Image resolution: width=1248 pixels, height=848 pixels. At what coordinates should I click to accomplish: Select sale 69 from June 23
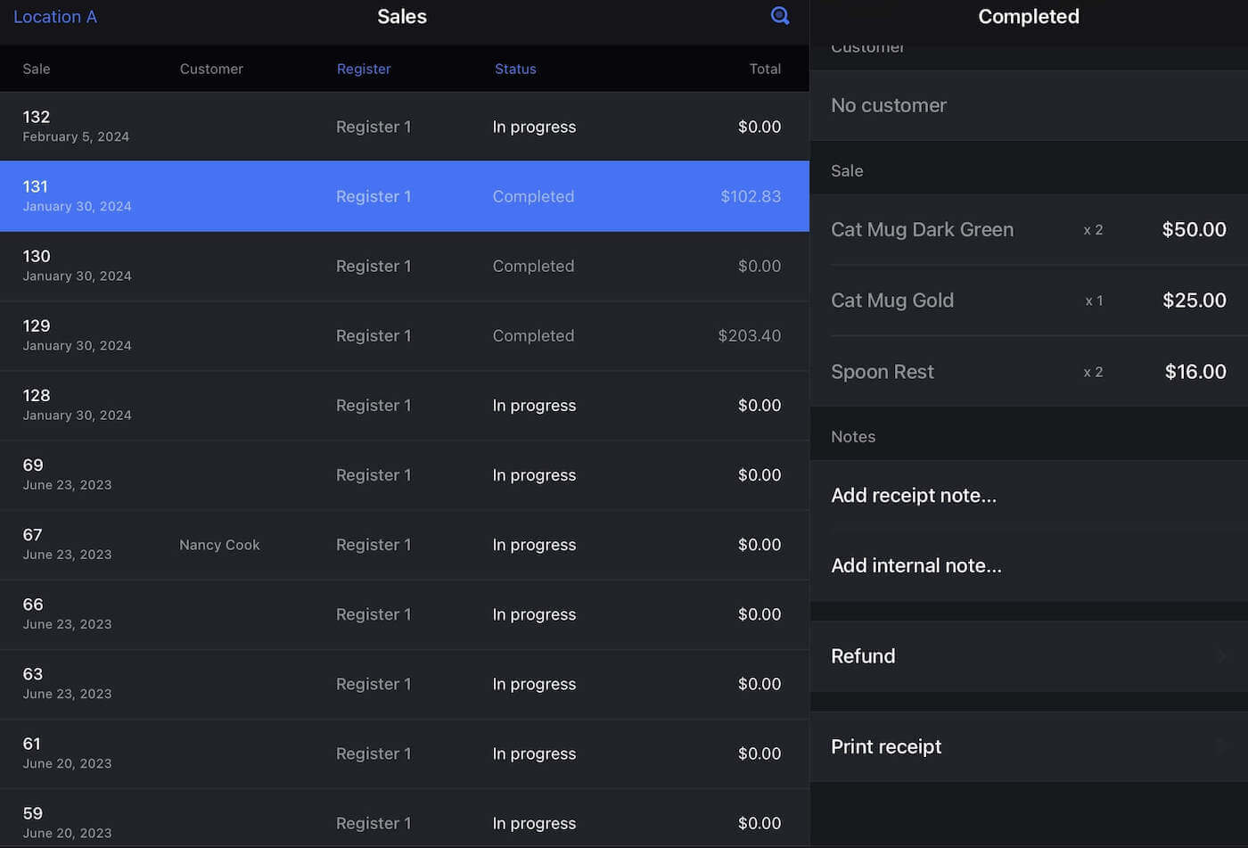point(404,475)
